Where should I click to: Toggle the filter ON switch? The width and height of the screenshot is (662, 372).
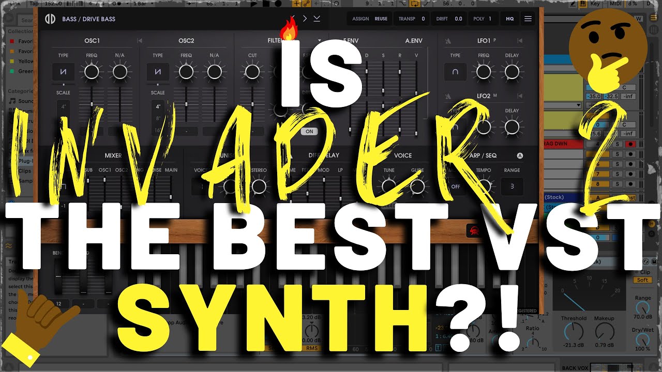coord(309,131)
